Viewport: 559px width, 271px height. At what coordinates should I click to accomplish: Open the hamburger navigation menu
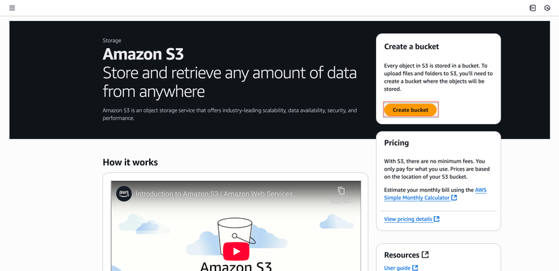[12, 8]
